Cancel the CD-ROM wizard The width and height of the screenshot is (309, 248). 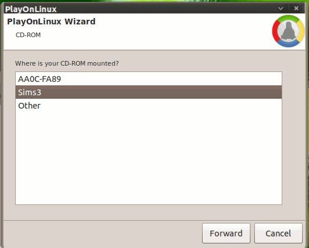(278, 233)
